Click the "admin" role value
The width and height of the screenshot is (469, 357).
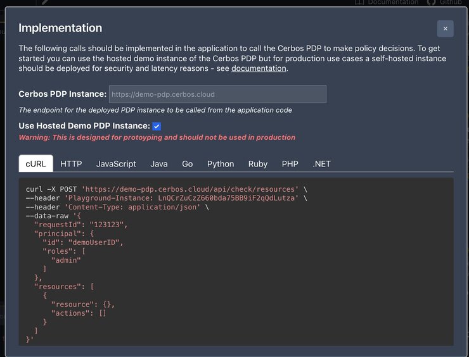click(66, 260)
